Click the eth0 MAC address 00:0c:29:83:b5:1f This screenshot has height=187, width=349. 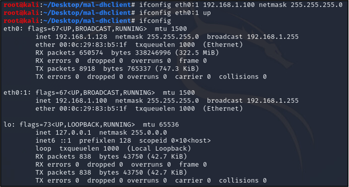point(93,45)
